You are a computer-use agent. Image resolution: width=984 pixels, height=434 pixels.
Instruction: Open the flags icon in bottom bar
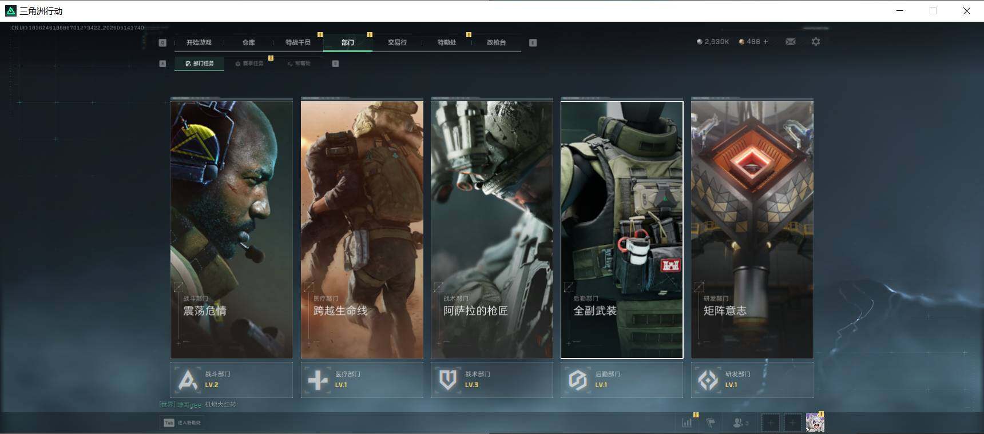[x=711, y=423]
